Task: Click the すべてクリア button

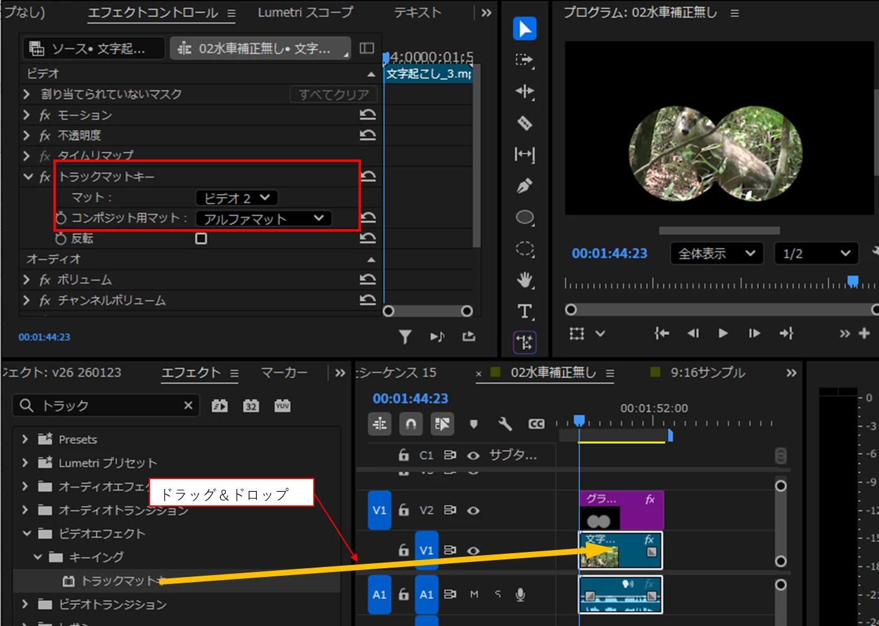Action: [333, 94]
